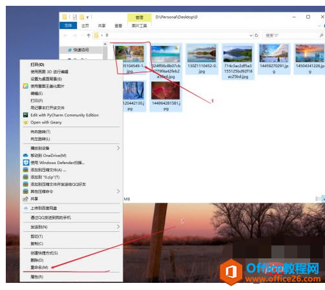Choose 重命名(M) in the context menu
The width and height of the screenshot is (325, 290).
pos(39,267)
